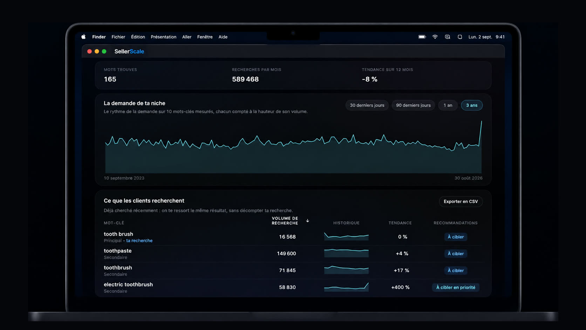Open the Finder menu
The image size is (586, 330).
click(x=99, y=37)
